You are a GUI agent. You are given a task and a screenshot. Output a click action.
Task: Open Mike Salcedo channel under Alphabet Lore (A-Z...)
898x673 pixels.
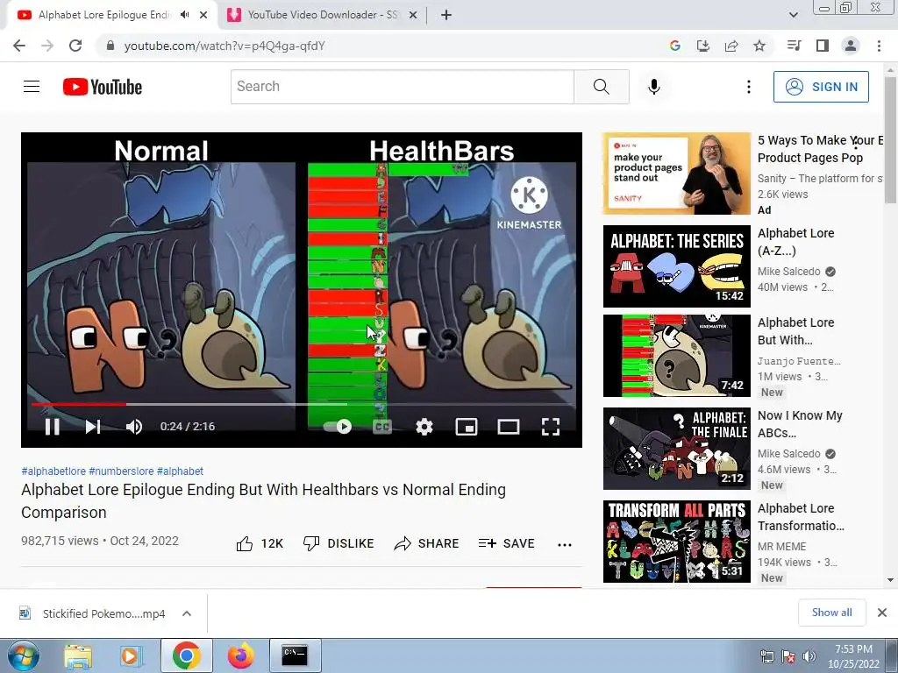point(789,272)
